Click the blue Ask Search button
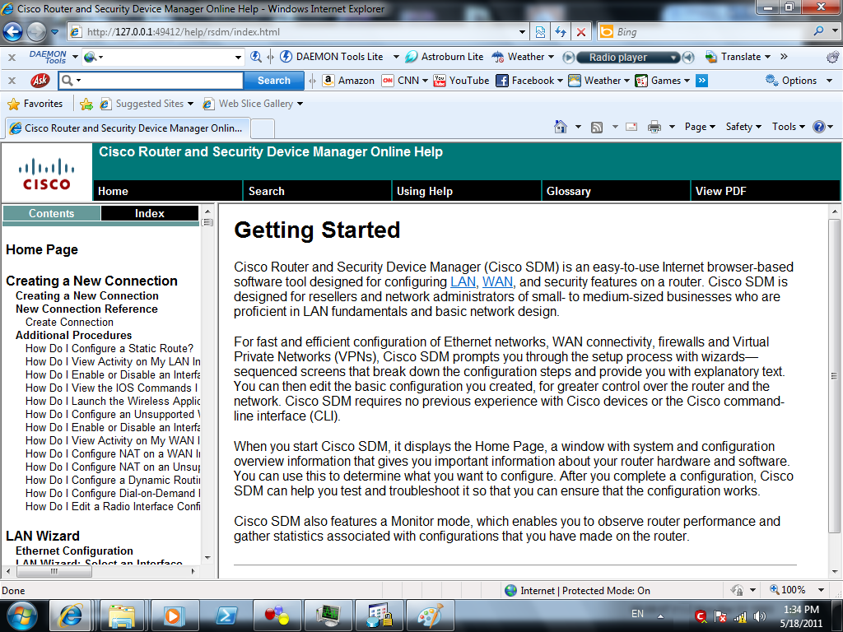The width and height of the screenshot is (843, 632). pos(273,81)
